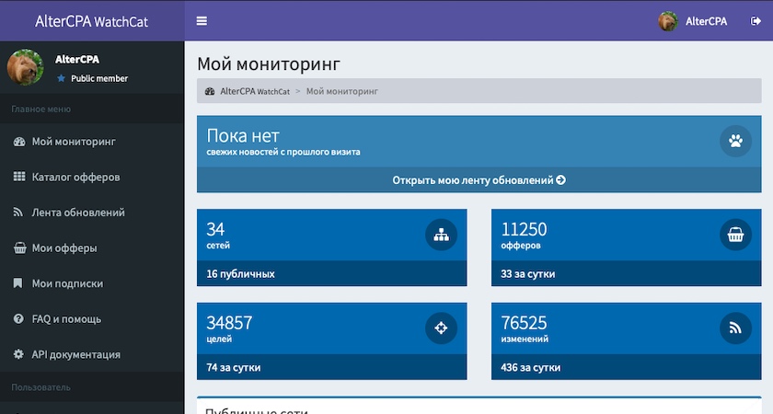Click the question mark icon beside FAQ

click(x=18, y=319)
